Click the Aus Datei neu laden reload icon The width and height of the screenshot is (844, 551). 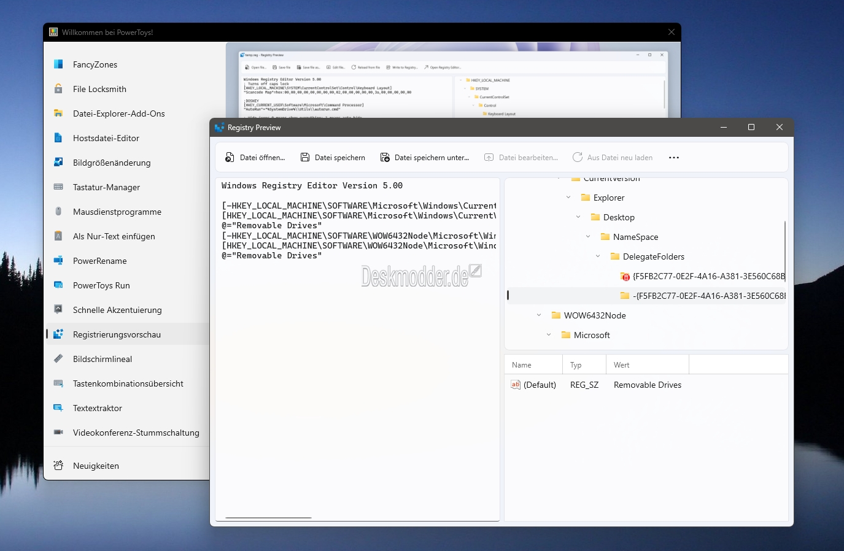[x=578, y=158]
